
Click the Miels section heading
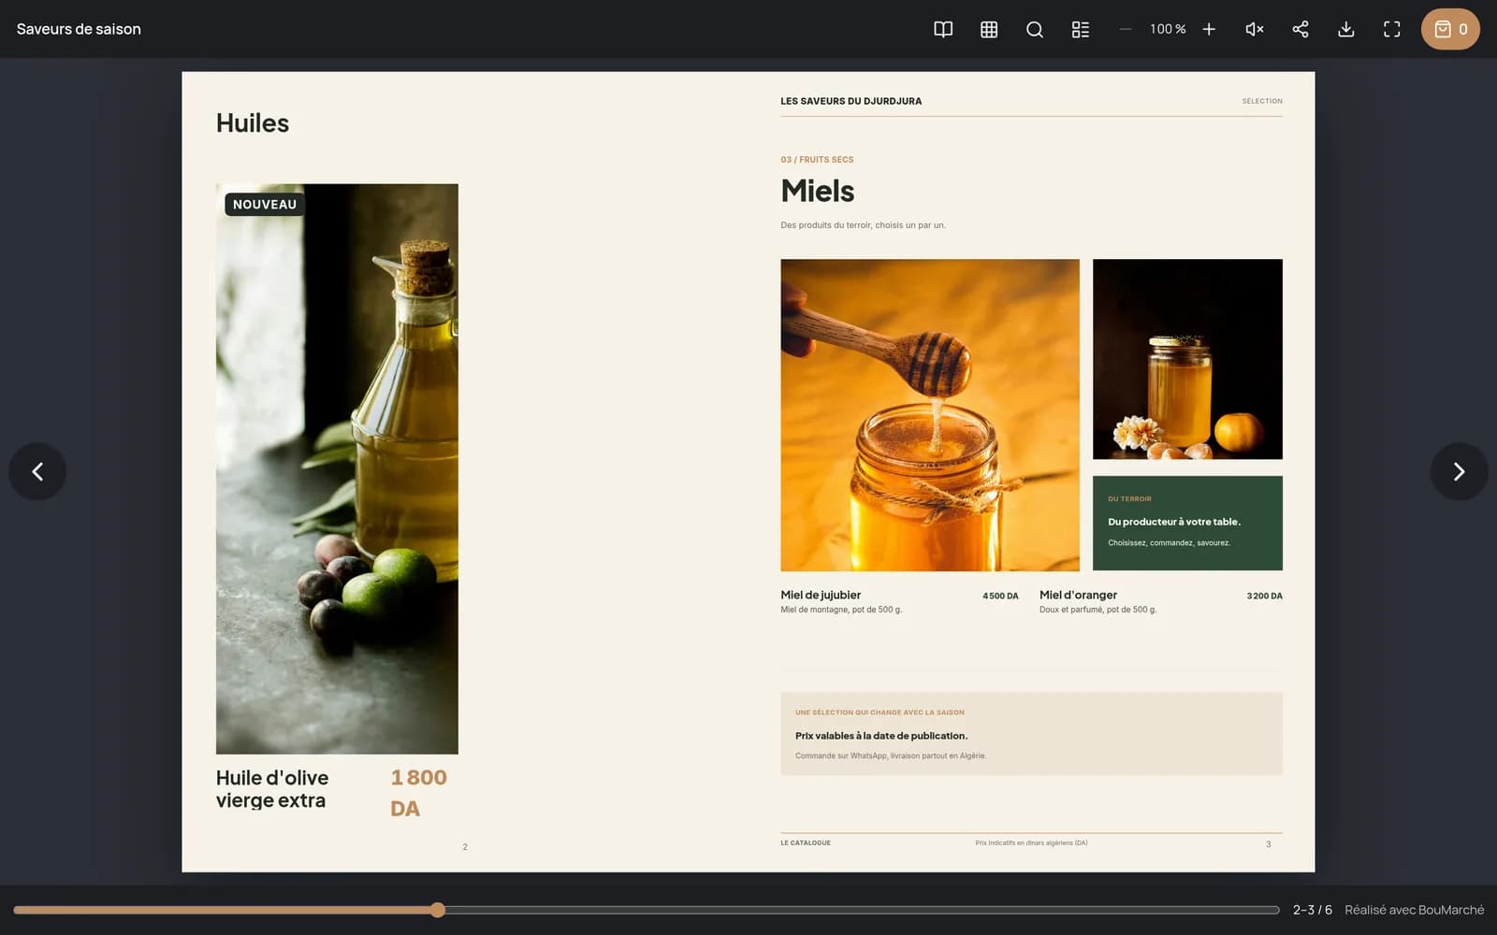coord(818,191)
